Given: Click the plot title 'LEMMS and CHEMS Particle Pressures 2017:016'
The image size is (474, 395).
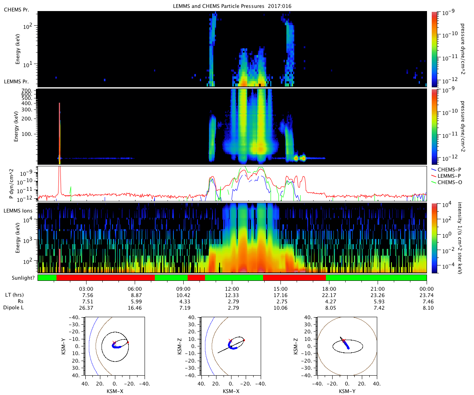Looking at the screenshot, I should click(x=233, y=6).
